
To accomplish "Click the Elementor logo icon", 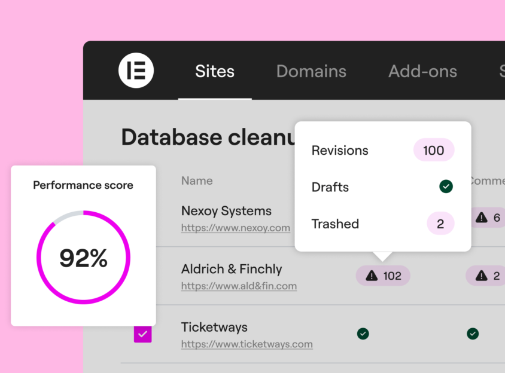I will pyautogui.click(x=136, y=71).
